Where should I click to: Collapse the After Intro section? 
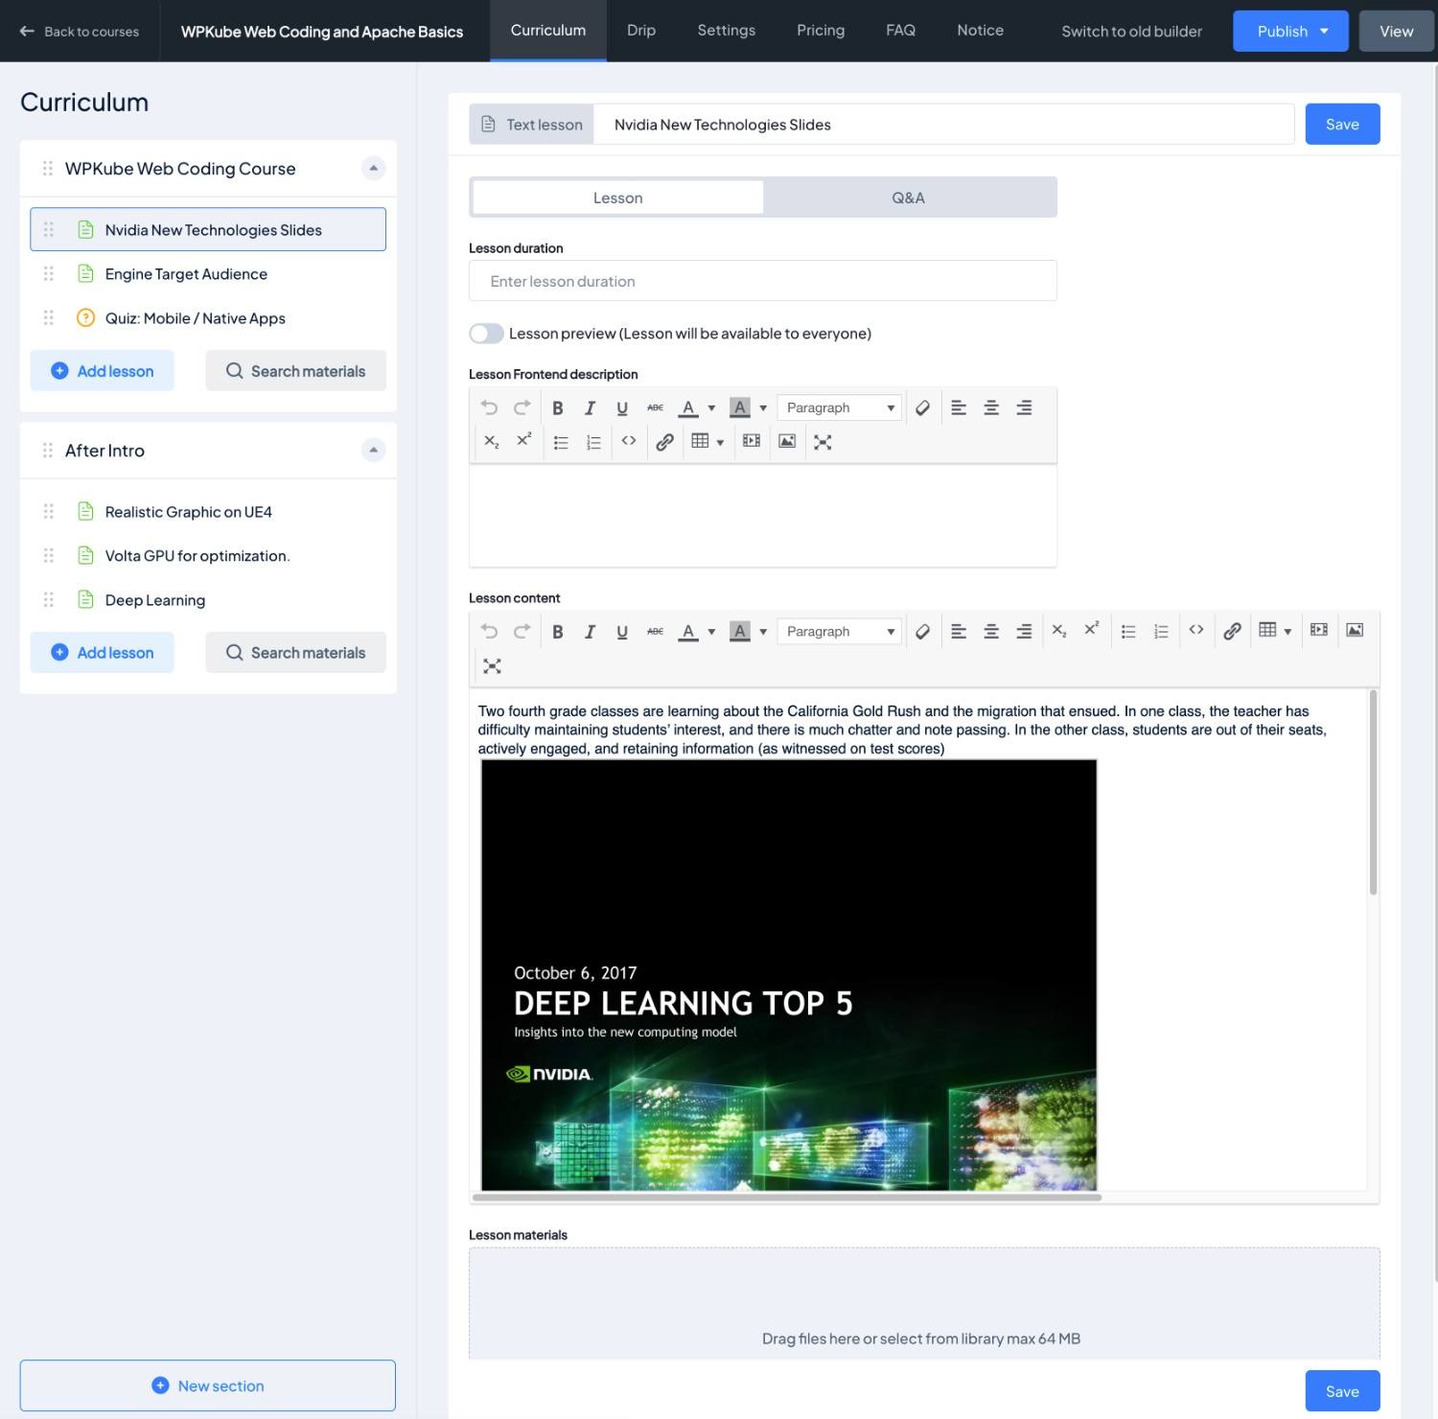point(374,450)
